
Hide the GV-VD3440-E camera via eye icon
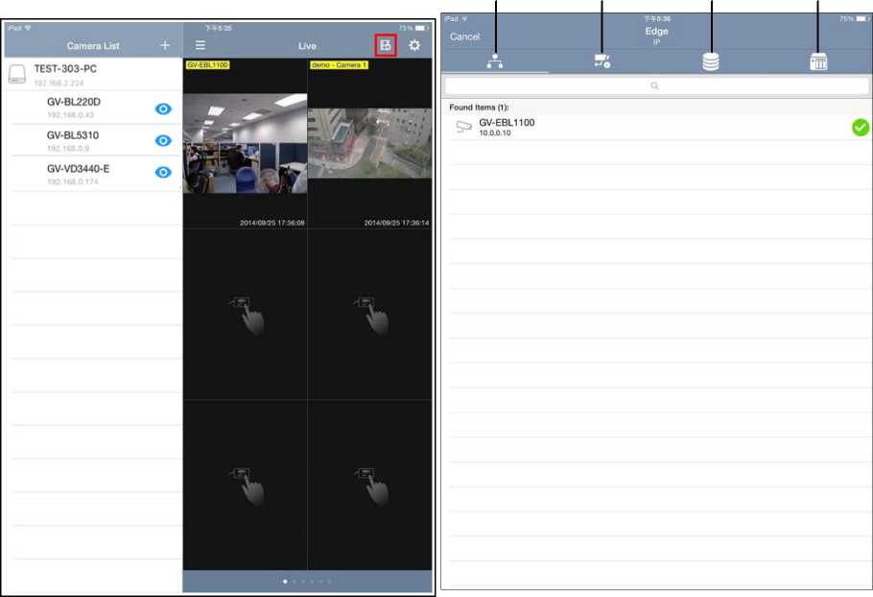coord(163,172)
